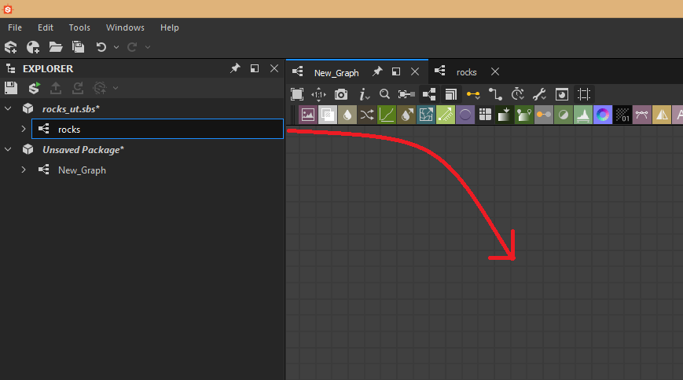Add the color wheel node
Screen dimensions: 683x380
602,115
